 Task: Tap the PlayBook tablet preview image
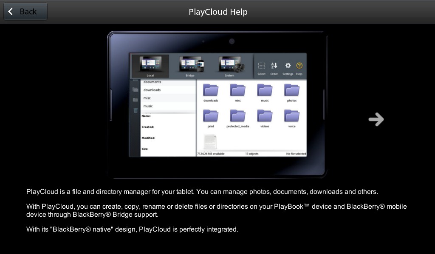(217, 105)
